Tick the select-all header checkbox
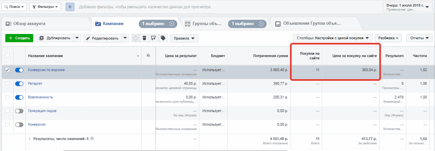The width and height of the screenshot is (435, 151). coord(8,55)
